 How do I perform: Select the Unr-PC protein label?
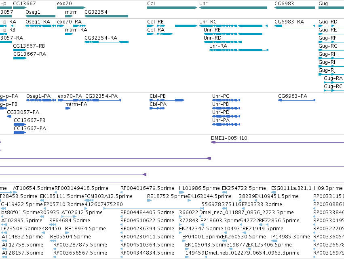(x=220, y=96)
